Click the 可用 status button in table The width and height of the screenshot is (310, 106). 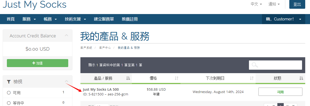280,92
